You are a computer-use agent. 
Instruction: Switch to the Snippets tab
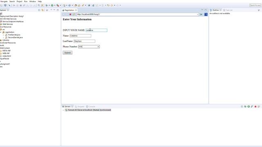click(x=80, y=107)
